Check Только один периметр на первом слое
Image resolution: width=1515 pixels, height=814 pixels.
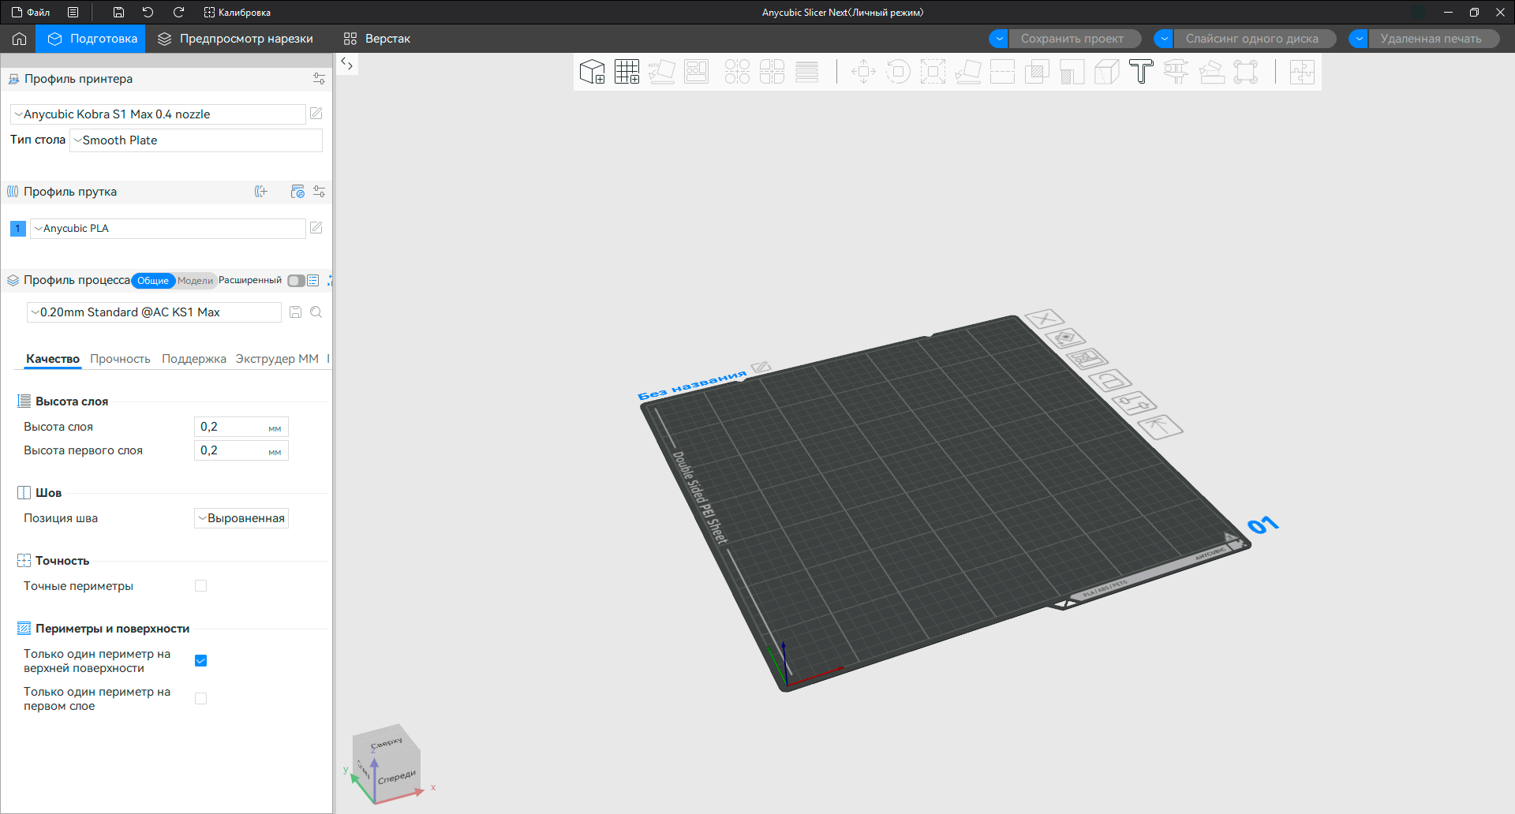pos(200,699)
